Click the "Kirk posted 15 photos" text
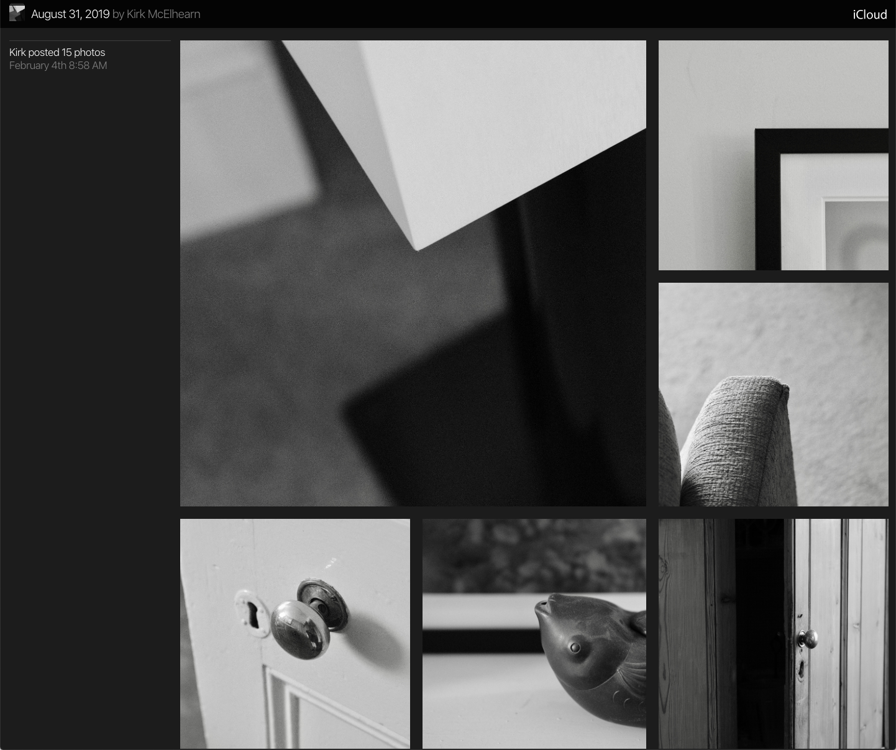Image resolution: width=896 pixels, height=750 pixels. (x=57, y=52)
